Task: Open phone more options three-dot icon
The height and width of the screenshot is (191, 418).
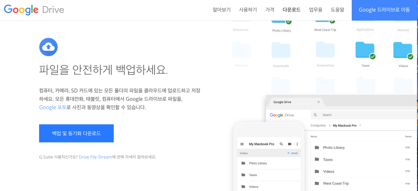Action: click(297, 144)
